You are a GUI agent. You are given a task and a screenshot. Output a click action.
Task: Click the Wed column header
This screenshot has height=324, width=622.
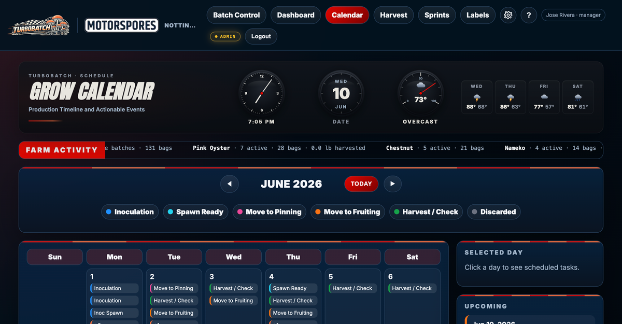(234, 257)
